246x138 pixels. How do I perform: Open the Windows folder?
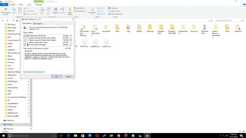click(238, 28)
